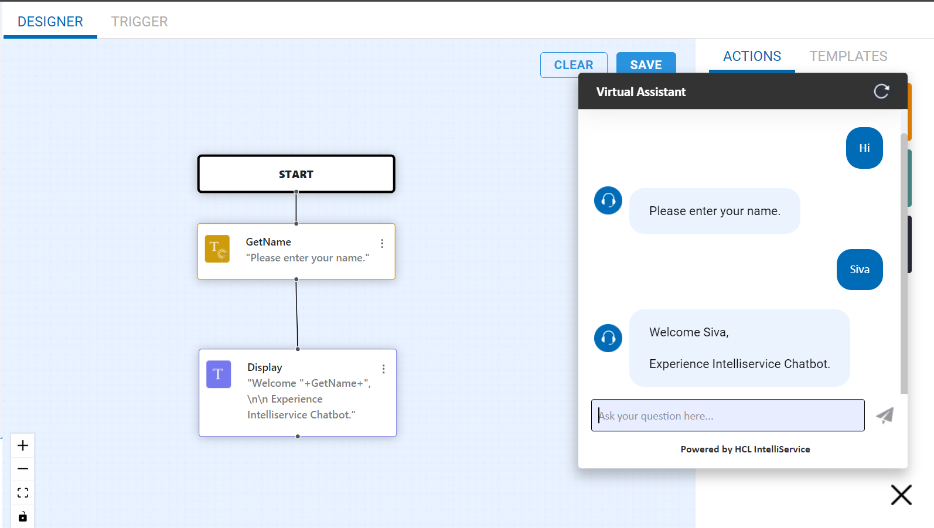Click the GetName node's yellow text icon
This screenshot has height=528, width=934.
(x=217, y=249)
